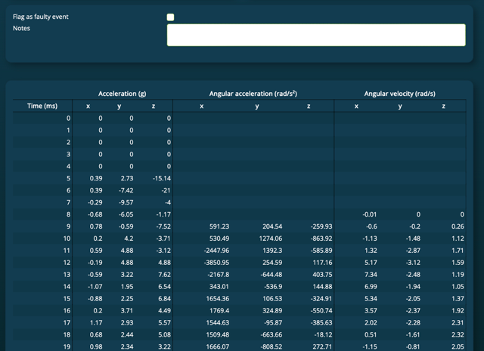Select angular velocity value 0.26
484x351 pixels.
click(x=458, y=226)
